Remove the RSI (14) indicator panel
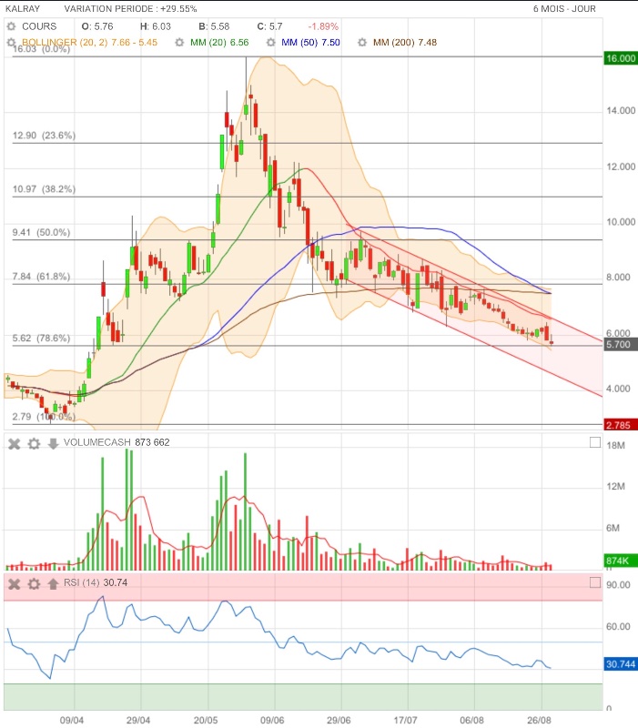The width and height of the screenshot is (638, 728). (15, 583)
